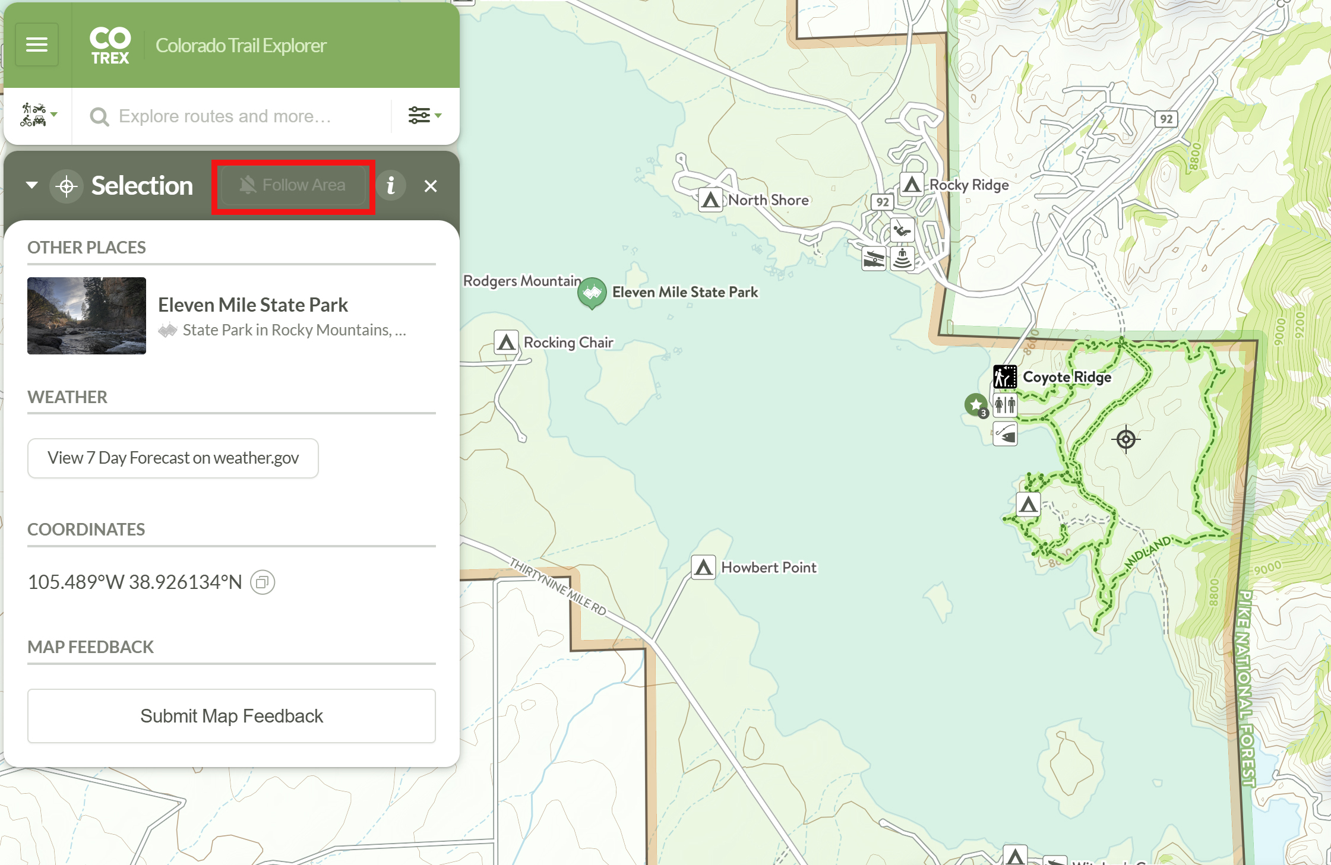This screenshot has width=1331, height=865.
Task: Click the search magnifier icon
Action: point(99,116)
